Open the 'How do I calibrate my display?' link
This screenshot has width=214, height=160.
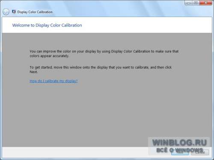click(x=53, y=81)
